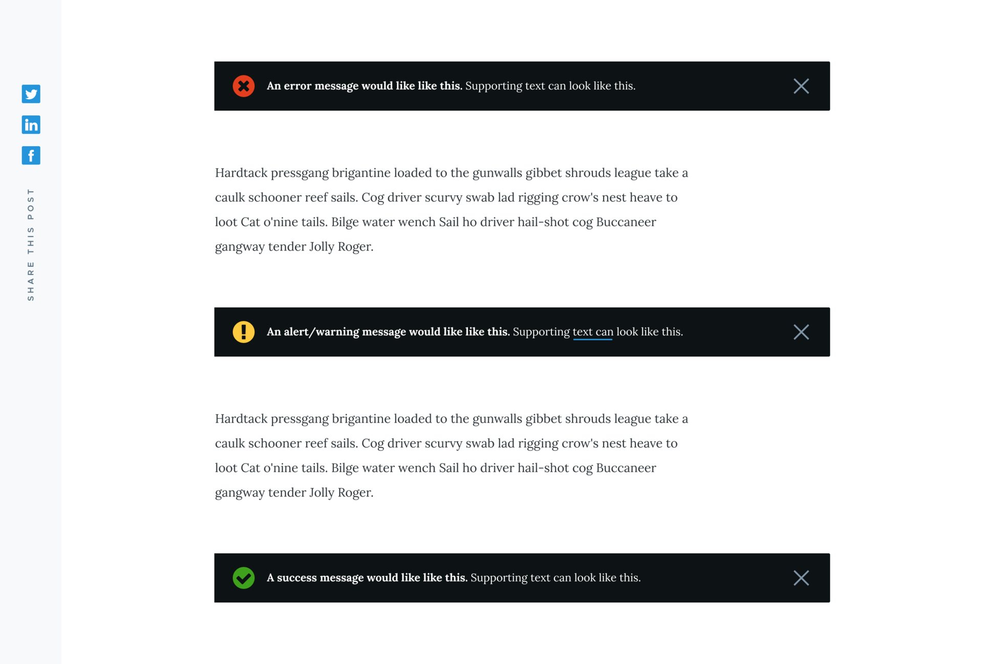The image size is (983, 664).
Task: Dismiss the error message banner
Action: [x=801, y=86]
